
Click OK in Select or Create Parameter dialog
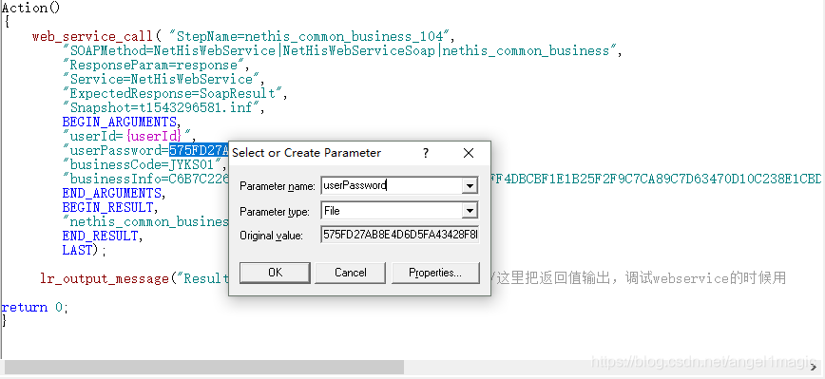click(275, 273)
